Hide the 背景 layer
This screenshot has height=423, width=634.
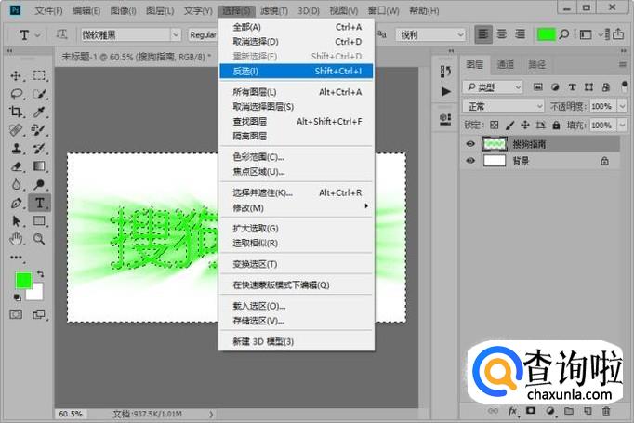(470, 161)
